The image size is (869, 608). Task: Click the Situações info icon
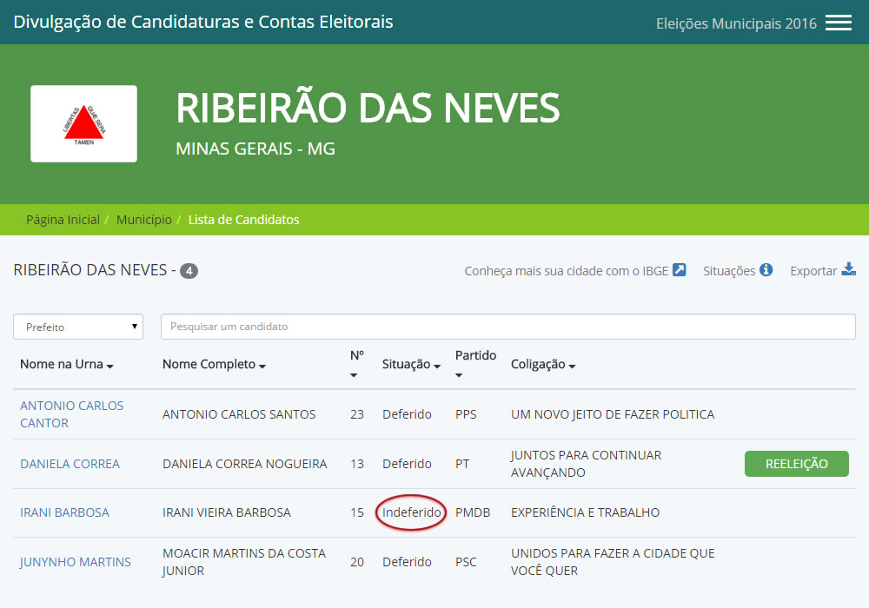(766, 270)
